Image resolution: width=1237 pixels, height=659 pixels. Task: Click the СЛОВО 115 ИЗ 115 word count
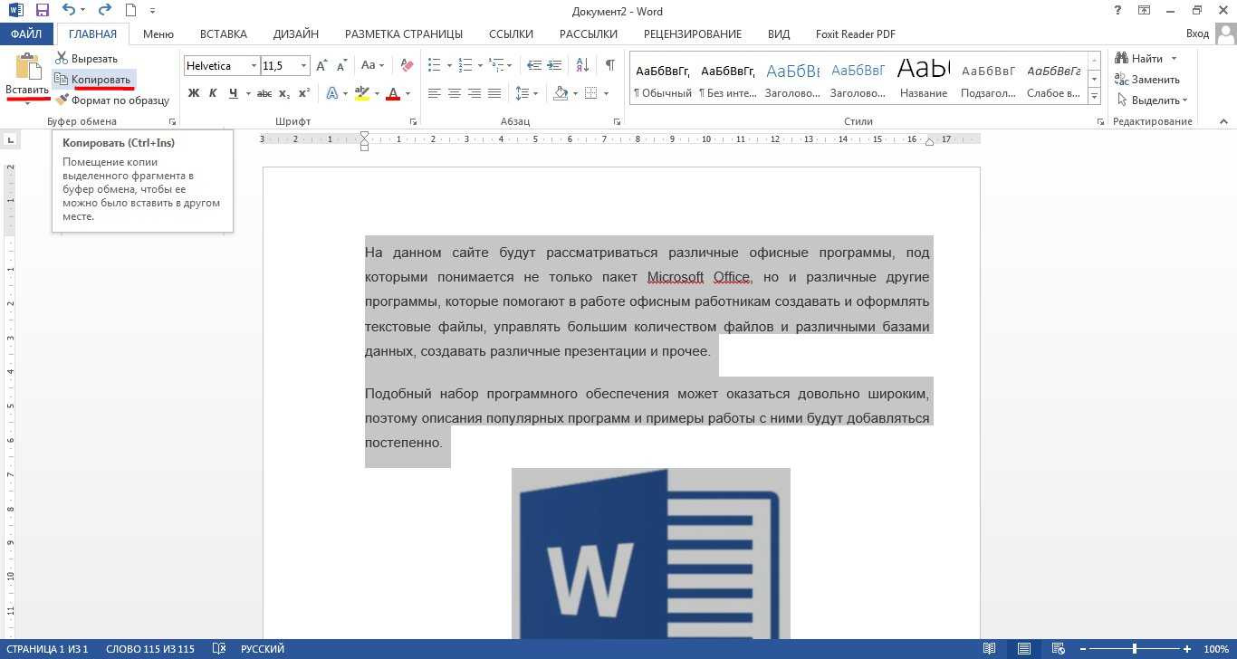click(150, 649)
